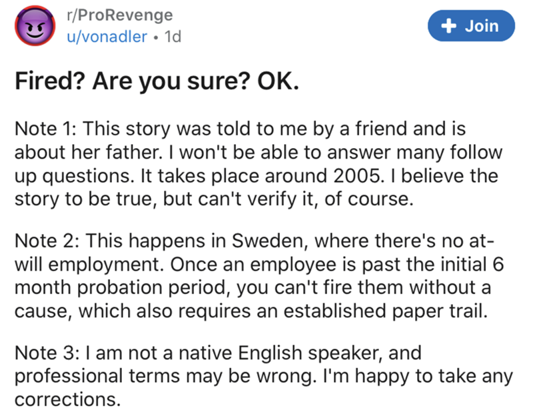
Task: Click the 1d post timestamp
Action: [x=172, y=37]
